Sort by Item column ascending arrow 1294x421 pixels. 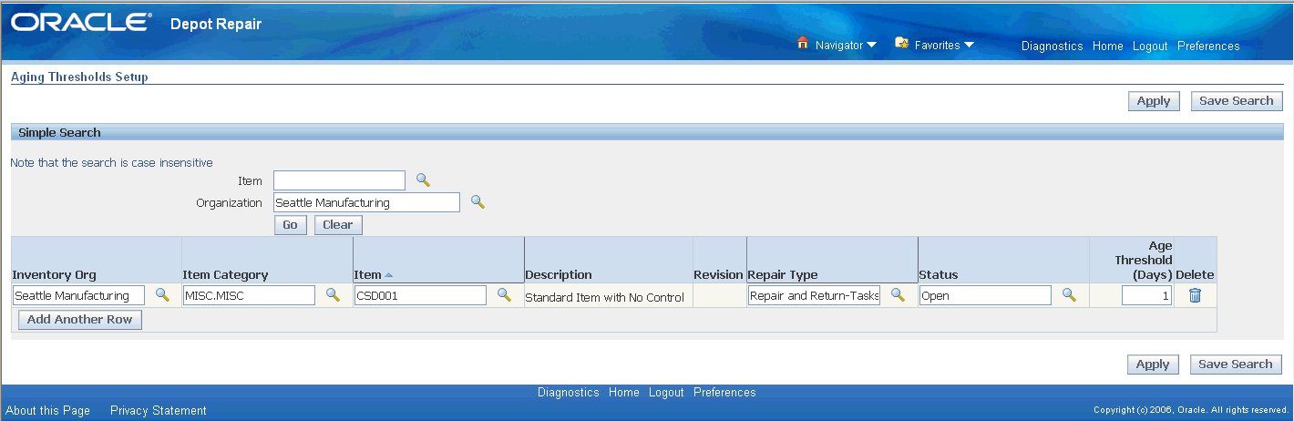pos(389,274)
